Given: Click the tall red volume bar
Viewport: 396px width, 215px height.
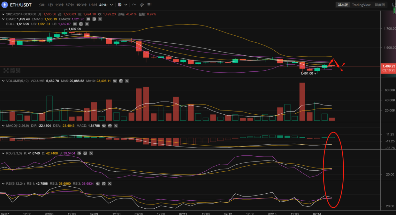Looking at the screenshot, I should coord(302,102).
